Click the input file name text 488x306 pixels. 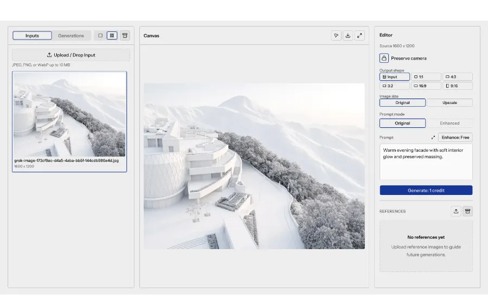(x=66, y=160)
